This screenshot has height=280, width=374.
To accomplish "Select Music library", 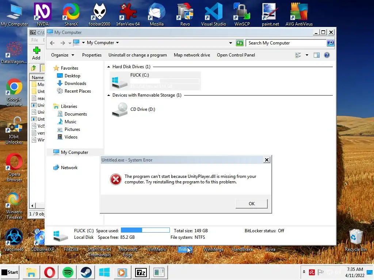I will pos(70,122).
